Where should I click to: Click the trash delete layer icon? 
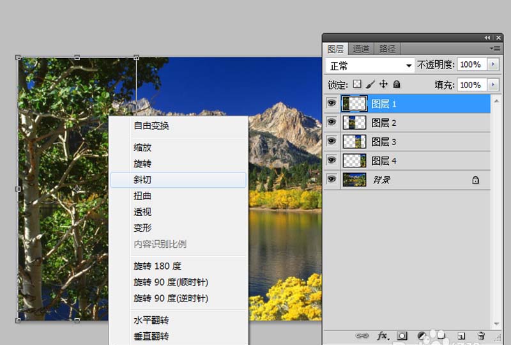(481, 335)
